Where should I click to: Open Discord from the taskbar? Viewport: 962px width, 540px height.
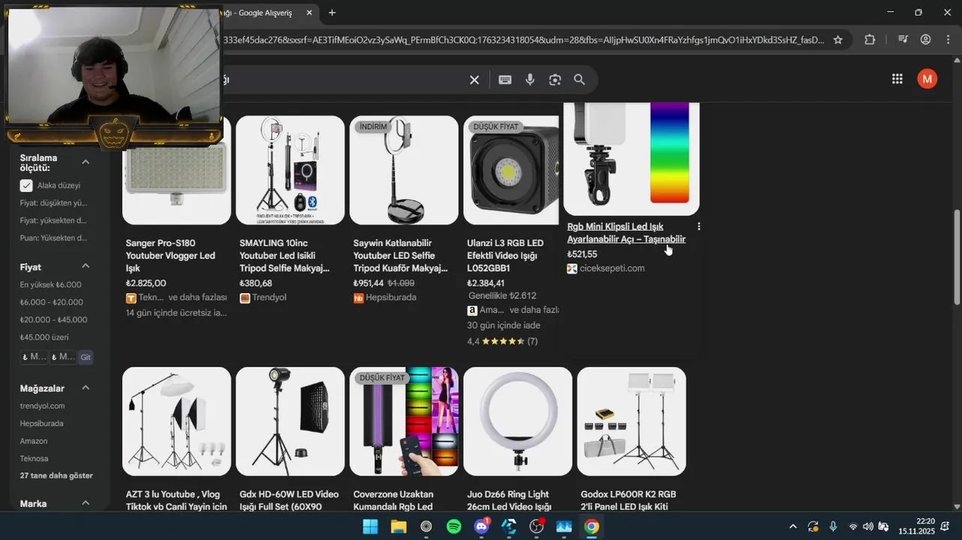(x=481, y=526)
